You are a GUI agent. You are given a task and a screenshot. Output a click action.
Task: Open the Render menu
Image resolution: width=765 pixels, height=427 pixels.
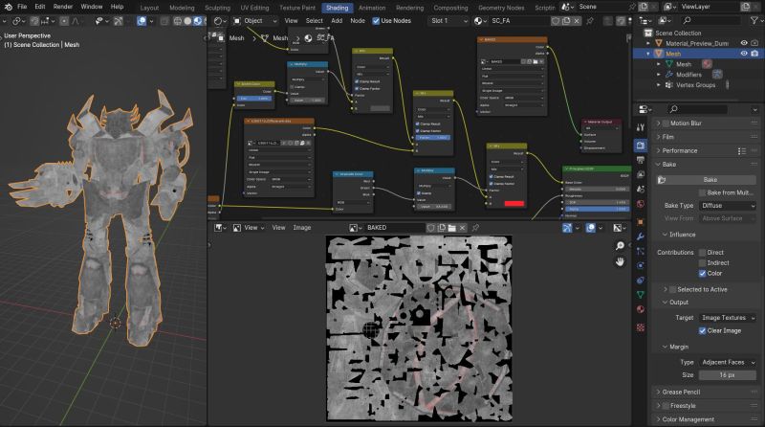(x=62, y=7)
